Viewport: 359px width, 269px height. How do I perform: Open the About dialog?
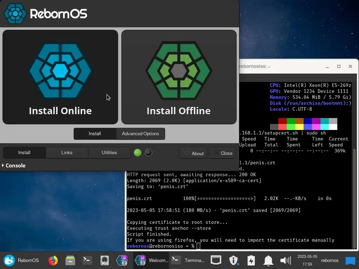pyautogui.click(x=193, y=153)
